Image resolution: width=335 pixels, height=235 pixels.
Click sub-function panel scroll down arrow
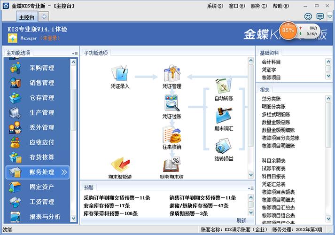251,175
